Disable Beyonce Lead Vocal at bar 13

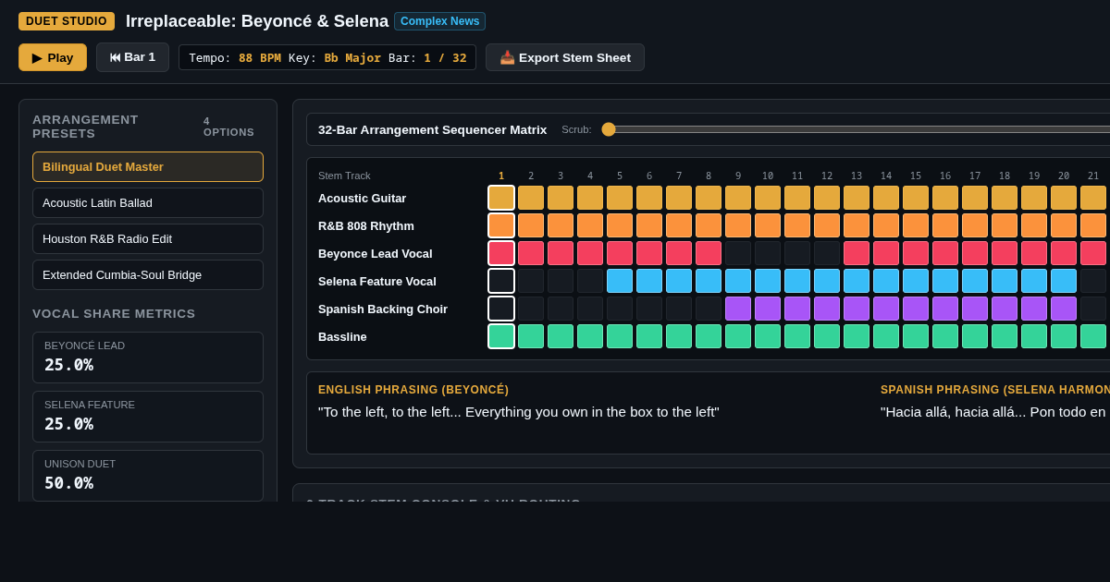tap(857, 253)
